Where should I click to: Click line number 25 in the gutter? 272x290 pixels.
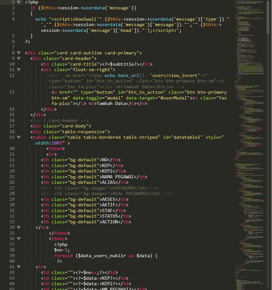pyautogui.click(x=12, y=177)
